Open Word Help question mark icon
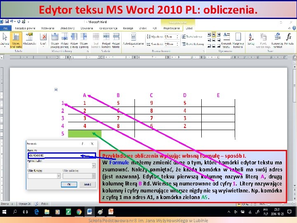 294,28
